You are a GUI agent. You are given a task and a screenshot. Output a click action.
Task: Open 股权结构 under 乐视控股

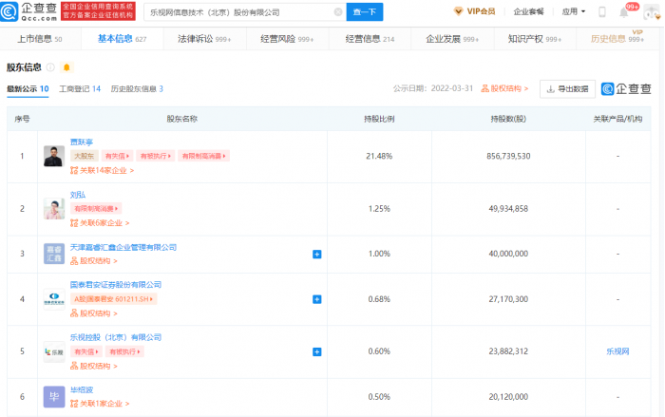(94, 366)
